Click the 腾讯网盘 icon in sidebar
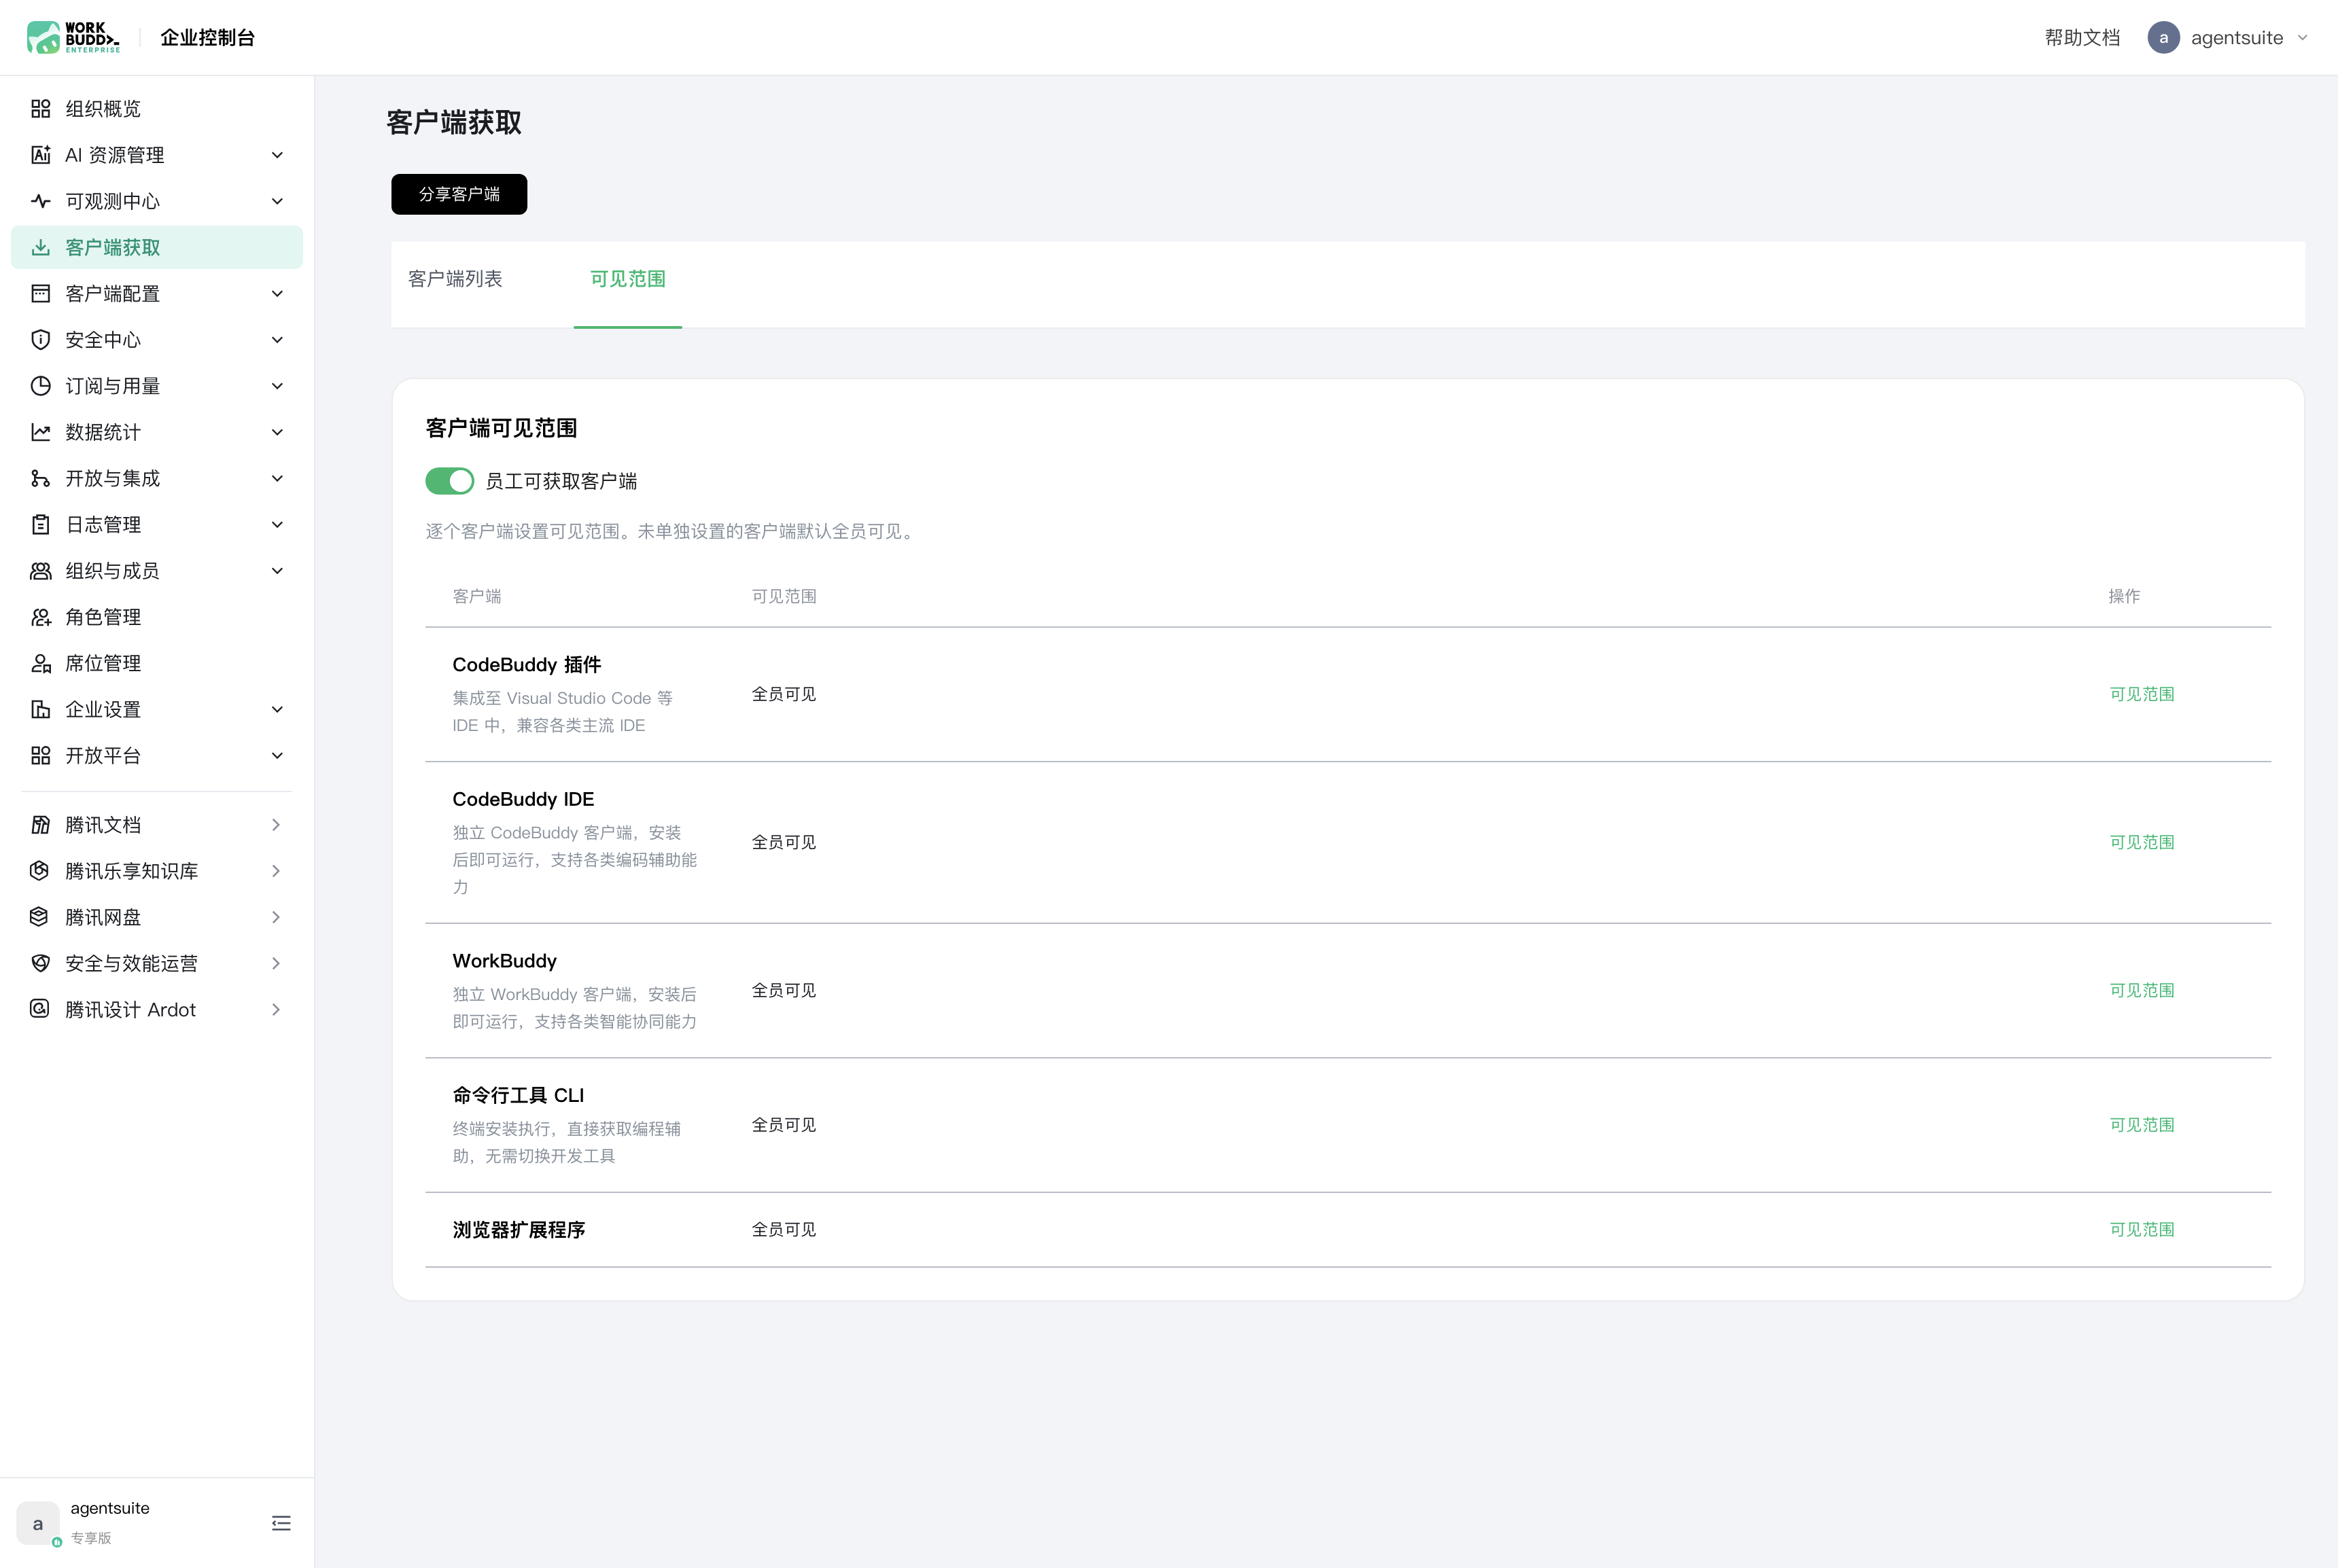This screenshot has height=1568, width=2338. click(40, 917)
